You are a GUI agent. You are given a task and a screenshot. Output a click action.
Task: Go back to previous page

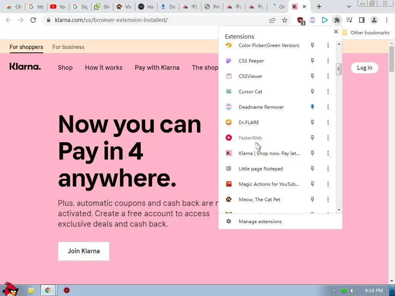pyautogui.click(x=8, y=20)
